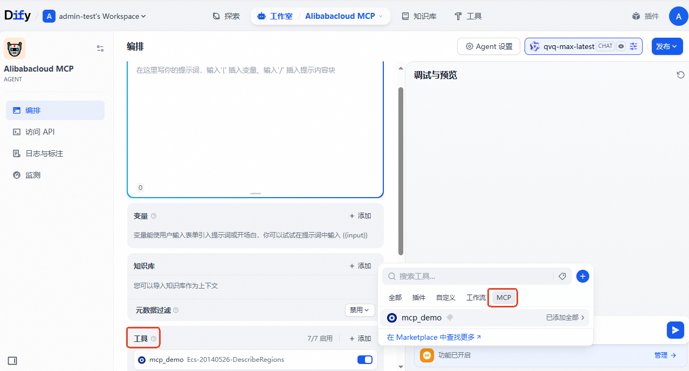Click help icon next to 元数据过滤
This screenshot has height=371, width=689.
coord(176,310)
